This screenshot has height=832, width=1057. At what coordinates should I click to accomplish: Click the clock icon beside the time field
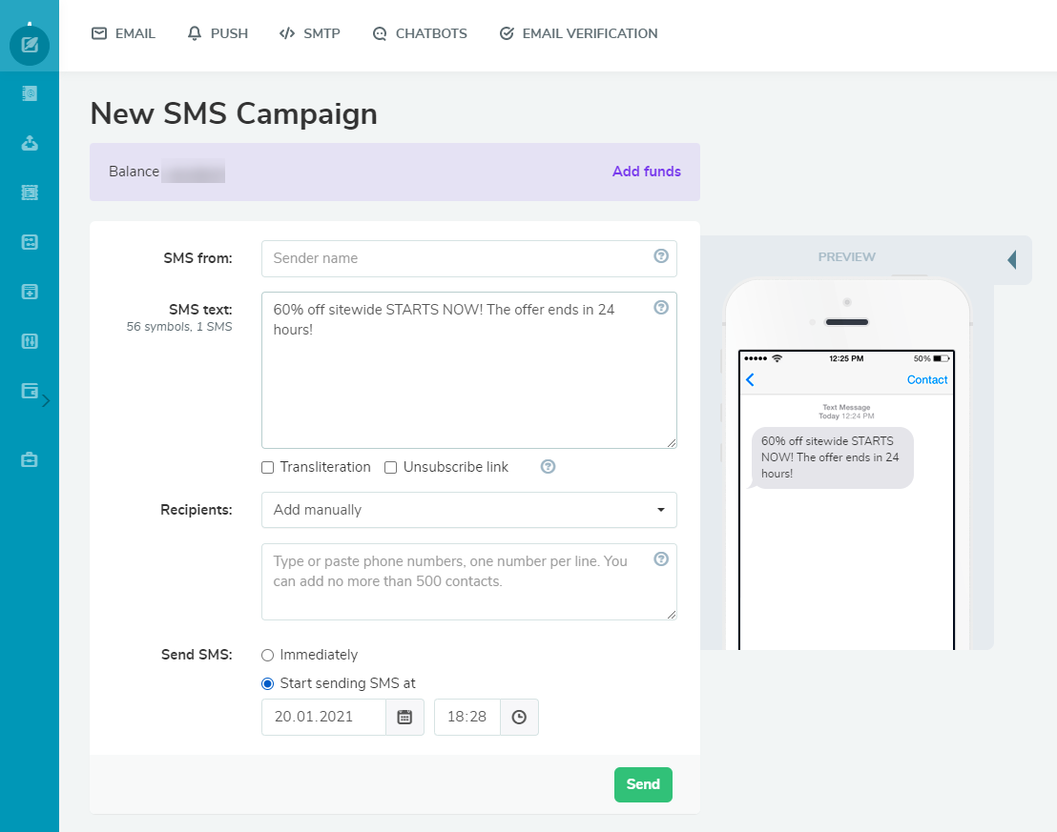click(519, 717)
